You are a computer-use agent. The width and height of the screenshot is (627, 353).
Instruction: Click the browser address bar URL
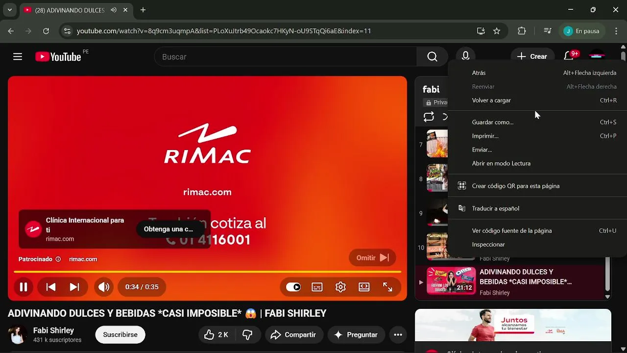[224, 31]
